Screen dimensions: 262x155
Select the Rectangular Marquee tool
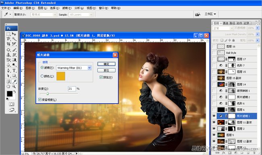[8, 34]
